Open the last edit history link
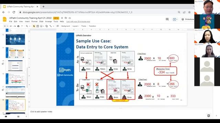Screen dimensions: 220x123 (78, 22)
